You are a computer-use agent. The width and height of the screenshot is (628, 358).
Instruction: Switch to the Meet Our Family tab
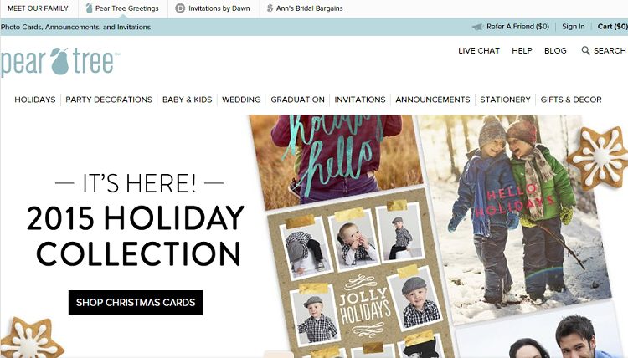pos(38,8)
